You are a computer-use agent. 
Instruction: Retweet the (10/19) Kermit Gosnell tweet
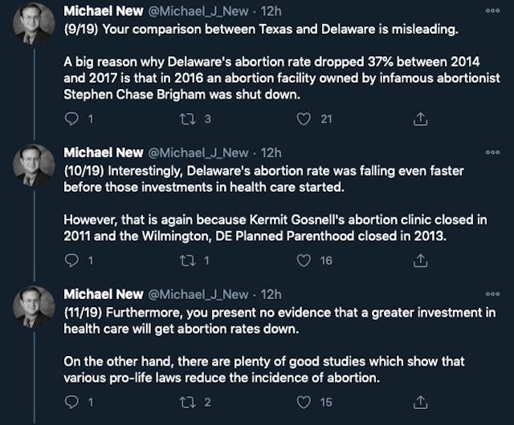[x=187, y=260]
